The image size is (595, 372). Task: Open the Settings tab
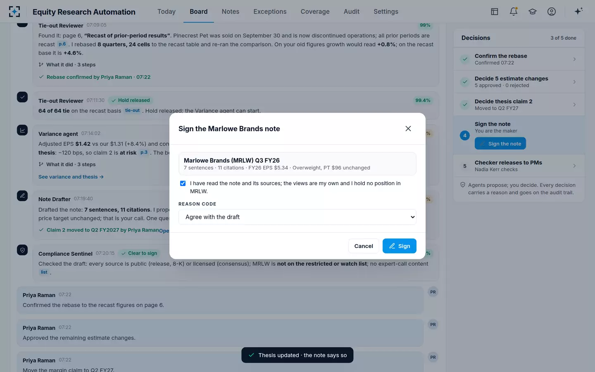tap(386, 12)
